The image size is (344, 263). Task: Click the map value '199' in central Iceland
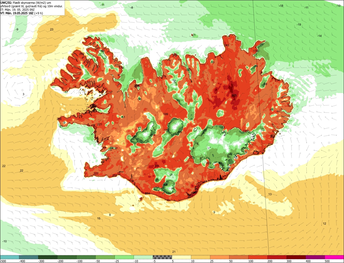(166, 114)
